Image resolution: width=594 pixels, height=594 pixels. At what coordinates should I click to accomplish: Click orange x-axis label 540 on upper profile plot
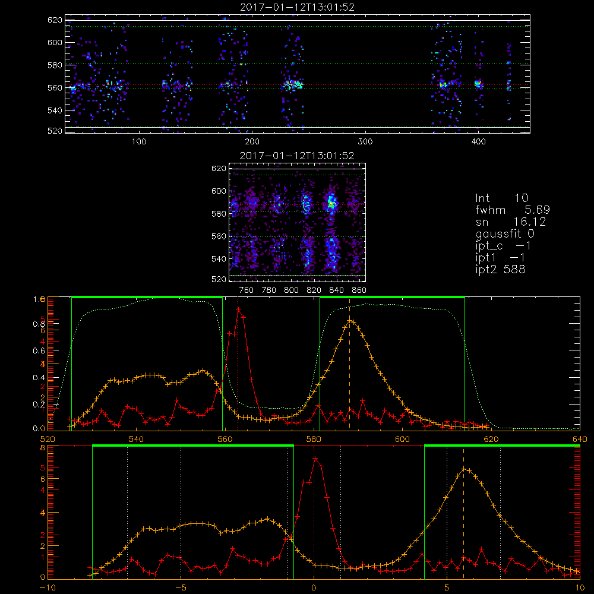click(136, 439)
